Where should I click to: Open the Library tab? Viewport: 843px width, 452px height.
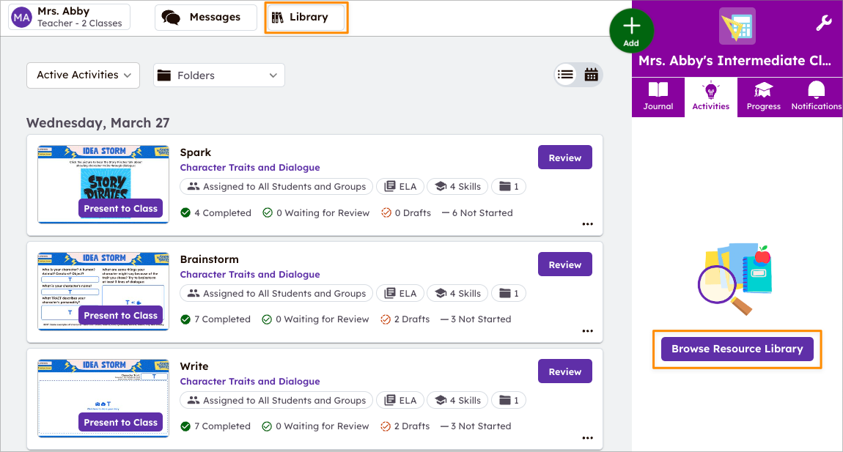pos(306,17)
